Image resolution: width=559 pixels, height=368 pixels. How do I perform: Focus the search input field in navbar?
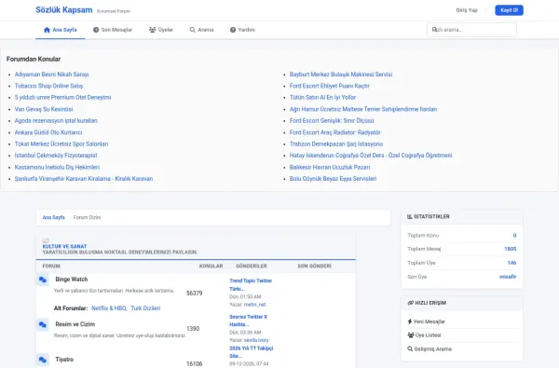click(471, 30)
